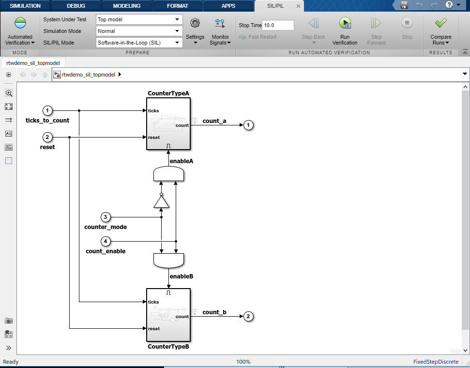Select the Annotation tool in the left palette
This screenshot has height=368, width=470.
click(8, 134)
